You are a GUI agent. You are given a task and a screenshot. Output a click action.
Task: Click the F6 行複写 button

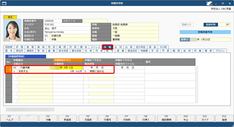[108, 118]
